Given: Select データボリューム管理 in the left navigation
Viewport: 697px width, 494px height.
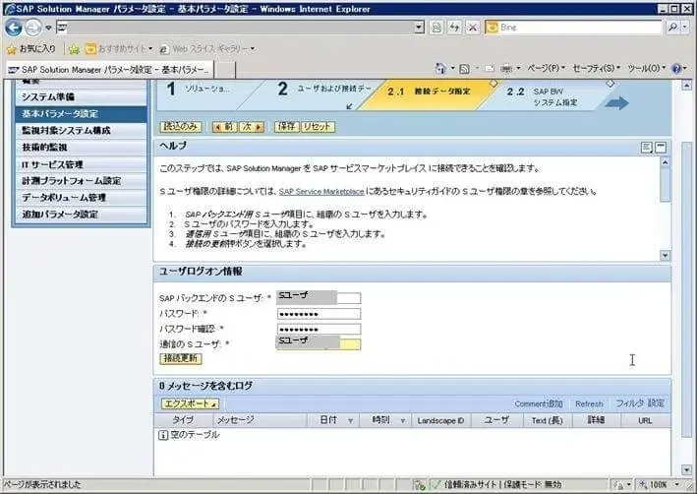Looking at the screenshot, I should coord(81,198).
